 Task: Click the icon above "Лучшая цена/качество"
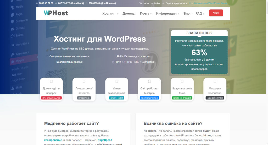click(x=84, y=81)
